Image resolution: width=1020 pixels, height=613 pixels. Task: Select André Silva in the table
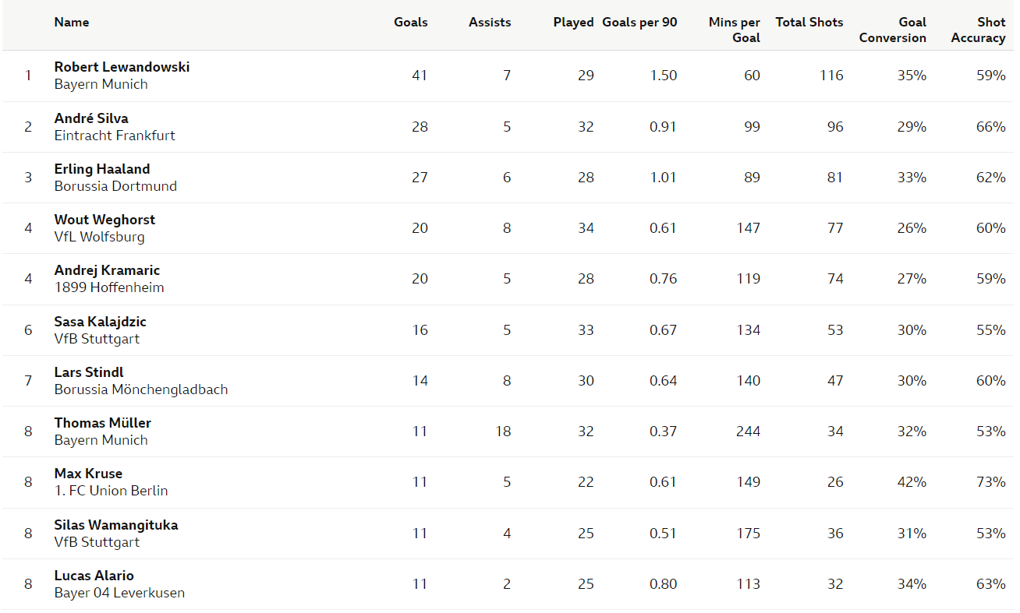91,118
